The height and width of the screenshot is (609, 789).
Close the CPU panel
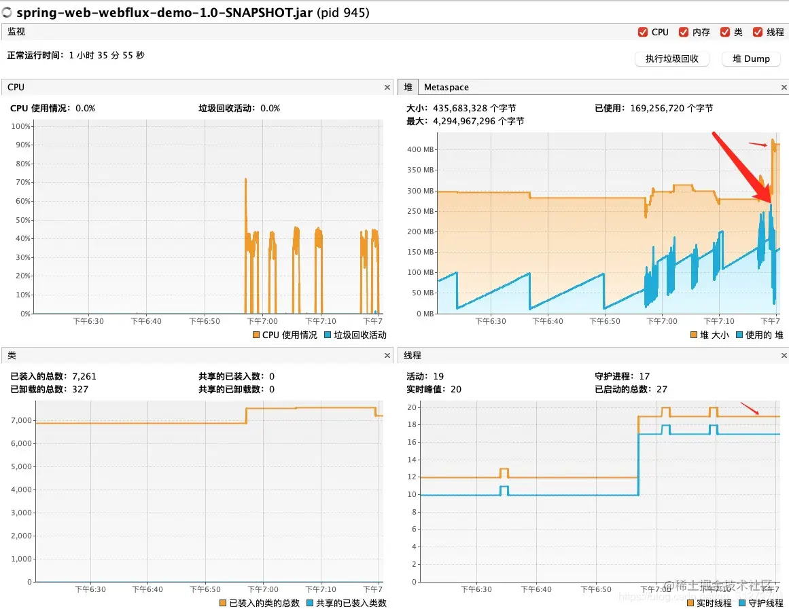(387, 87)
